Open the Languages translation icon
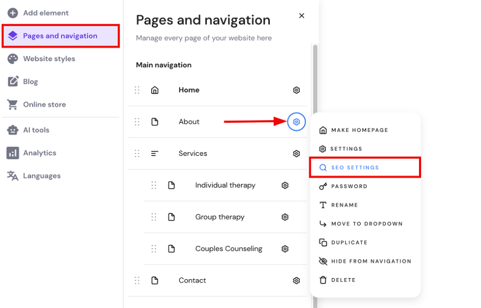Viewport: 481px width, 308px height. 13,176
